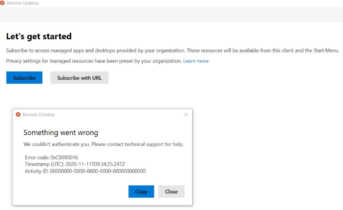Click the blue Subscribe button
The height and width of the screenshot is (210, 343).
tap(24, 78)
